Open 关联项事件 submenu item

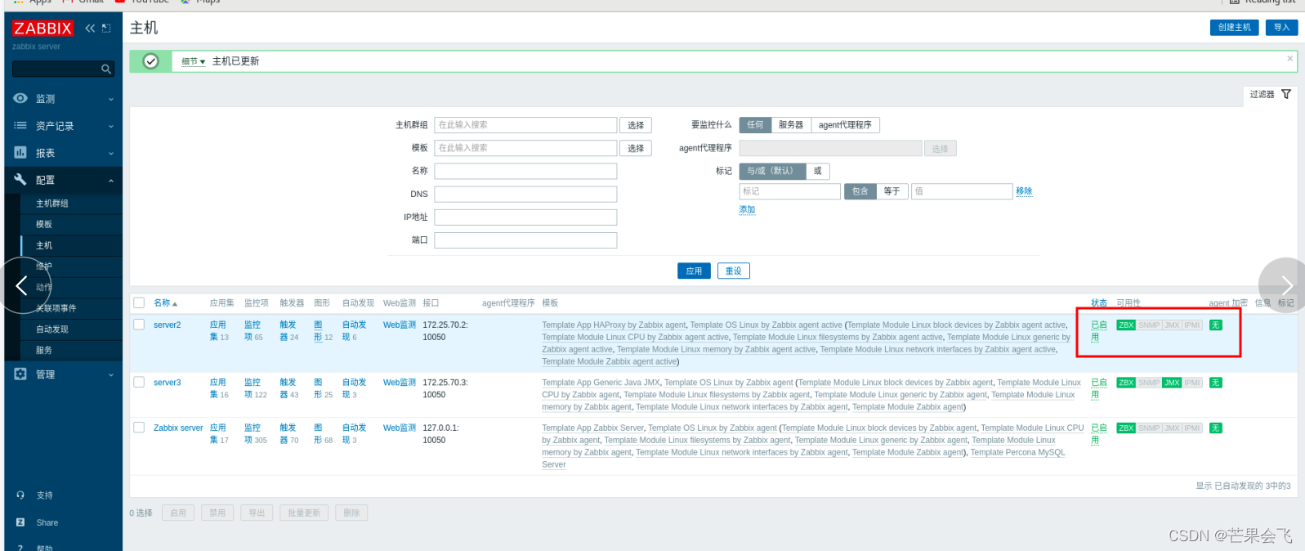pos(56,308)
